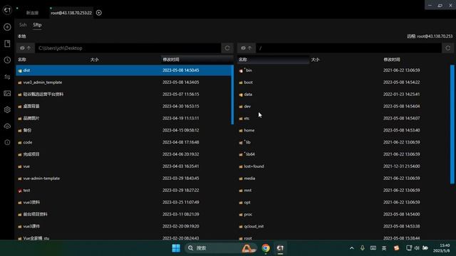Select remote folder proc
Image resolution: width=456 pixels, height=256 pixels.
(x=343, y=214)
